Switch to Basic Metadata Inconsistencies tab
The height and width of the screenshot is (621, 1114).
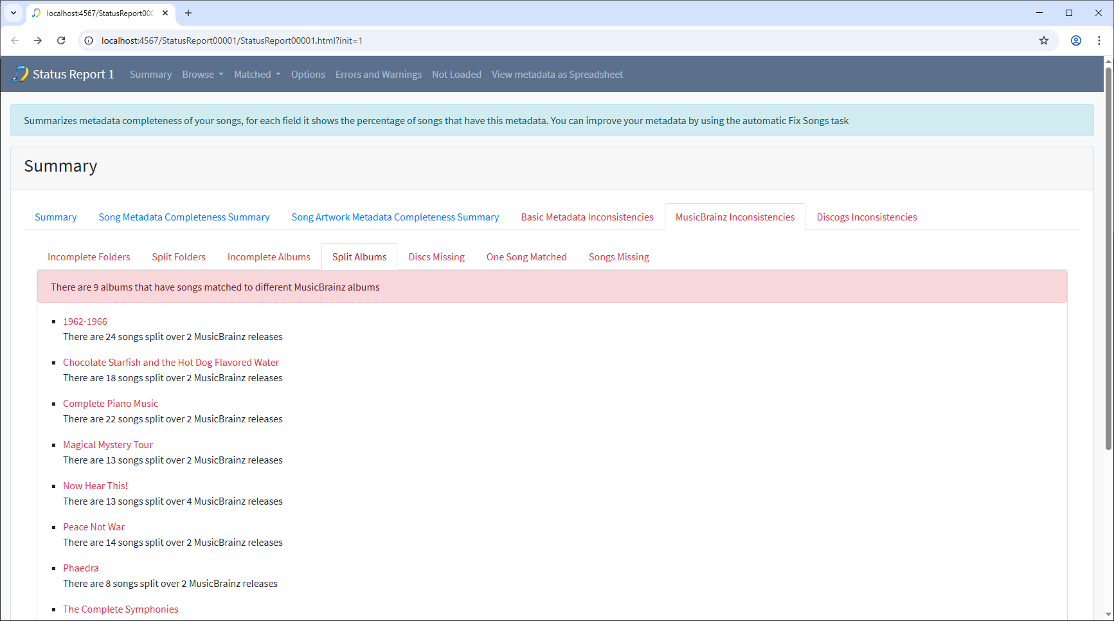point(587,217)
